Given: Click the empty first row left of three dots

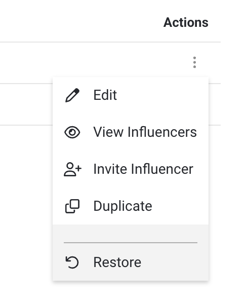Looking at the screenshot, I should point(93,62).
